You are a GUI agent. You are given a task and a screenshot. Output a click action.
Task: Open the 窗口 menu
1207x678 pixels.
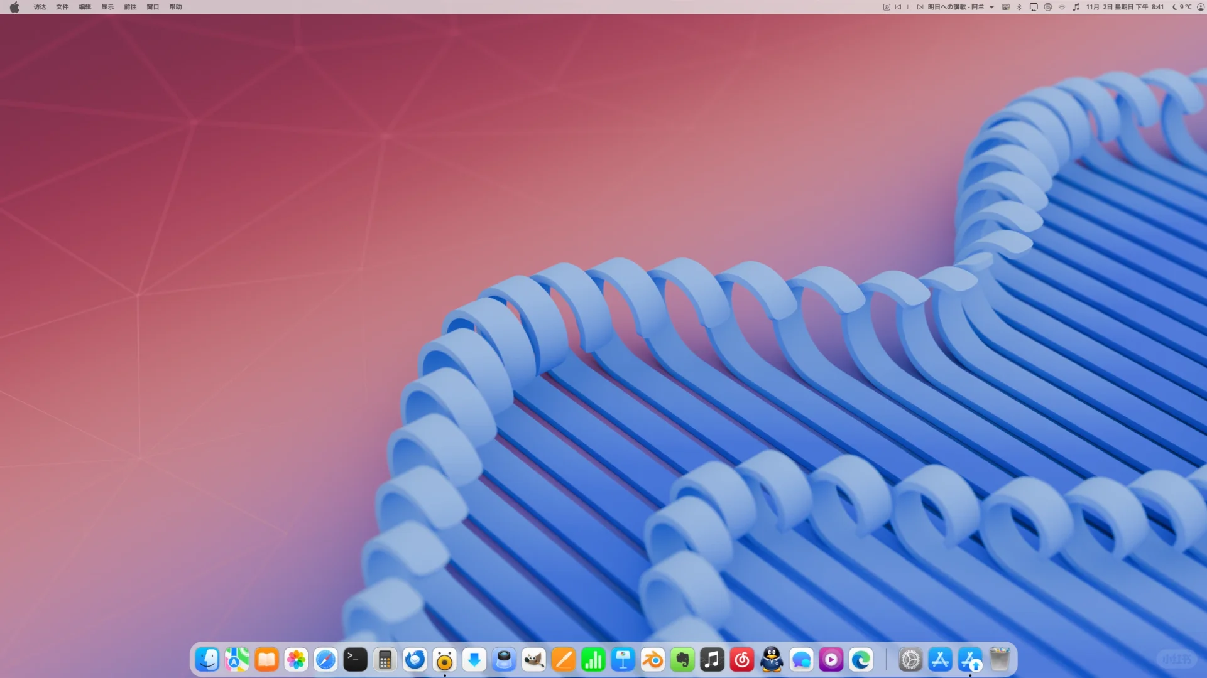point(152,7)
